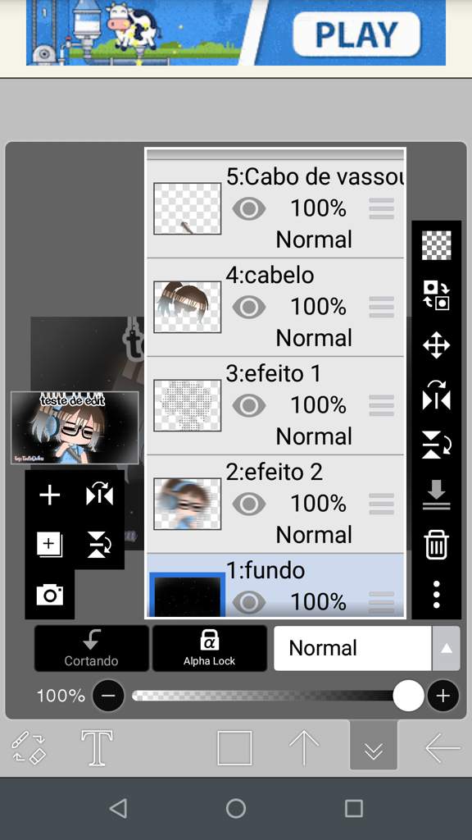Open the three-dot more options menu
Image resolution: width=472 pixels, height=840 pixels.
(436, 594)
